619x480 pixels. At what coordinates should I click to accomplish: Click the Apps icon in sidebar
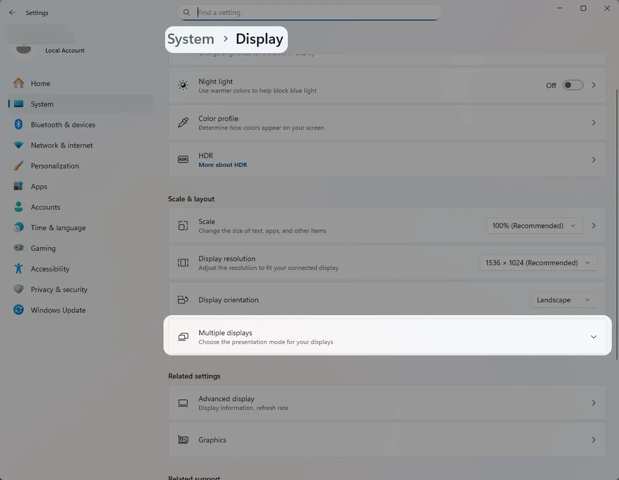click(19, 186)
